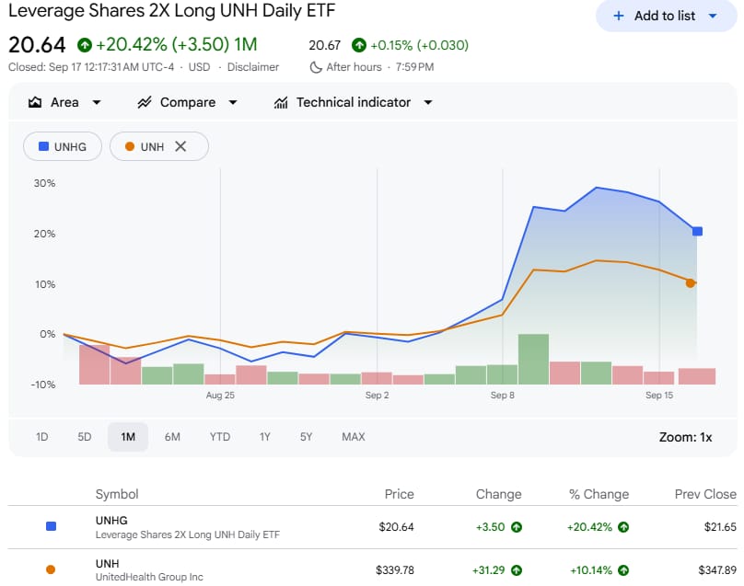Open the Compare dropdown arrow

pos(232,102)
